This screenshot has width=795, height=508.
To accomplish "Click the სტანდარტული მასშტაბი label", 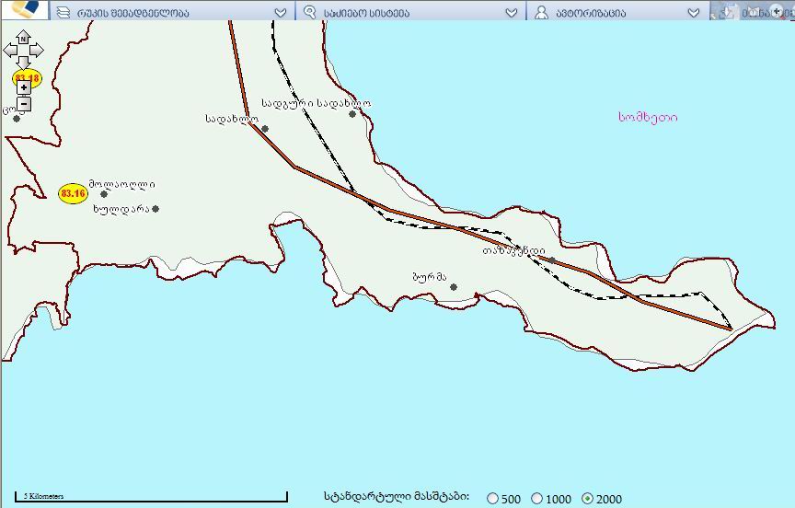I will tap(397, 496).
